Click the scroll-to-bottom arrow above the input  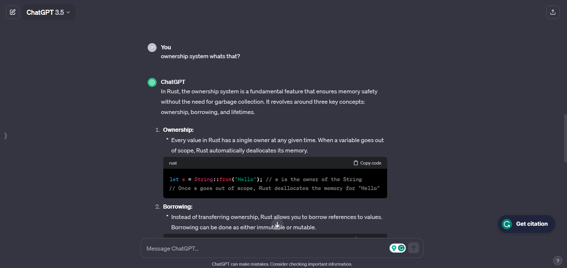[x=277, y=225]
